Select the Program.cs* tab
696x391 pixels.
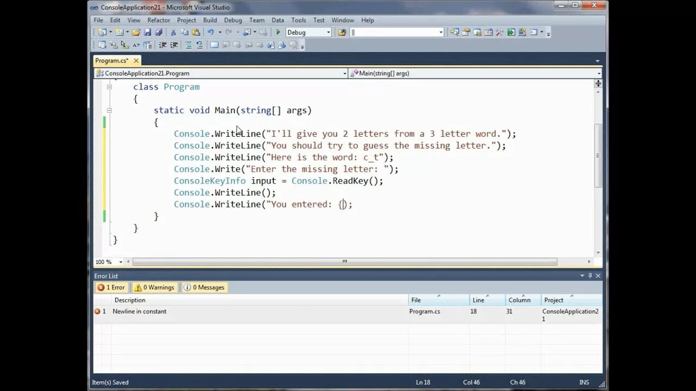tap(113, 60)
